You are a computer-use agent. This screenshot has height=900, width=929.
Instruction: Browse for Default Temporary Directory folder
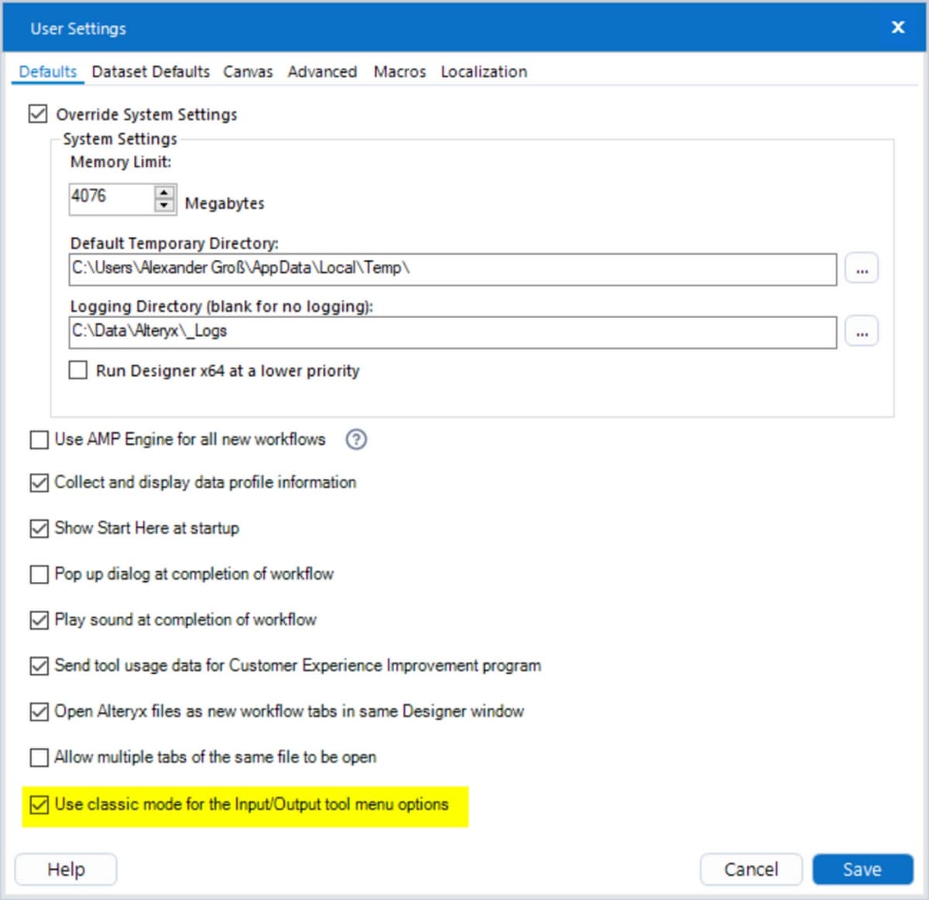coord(862,269)
